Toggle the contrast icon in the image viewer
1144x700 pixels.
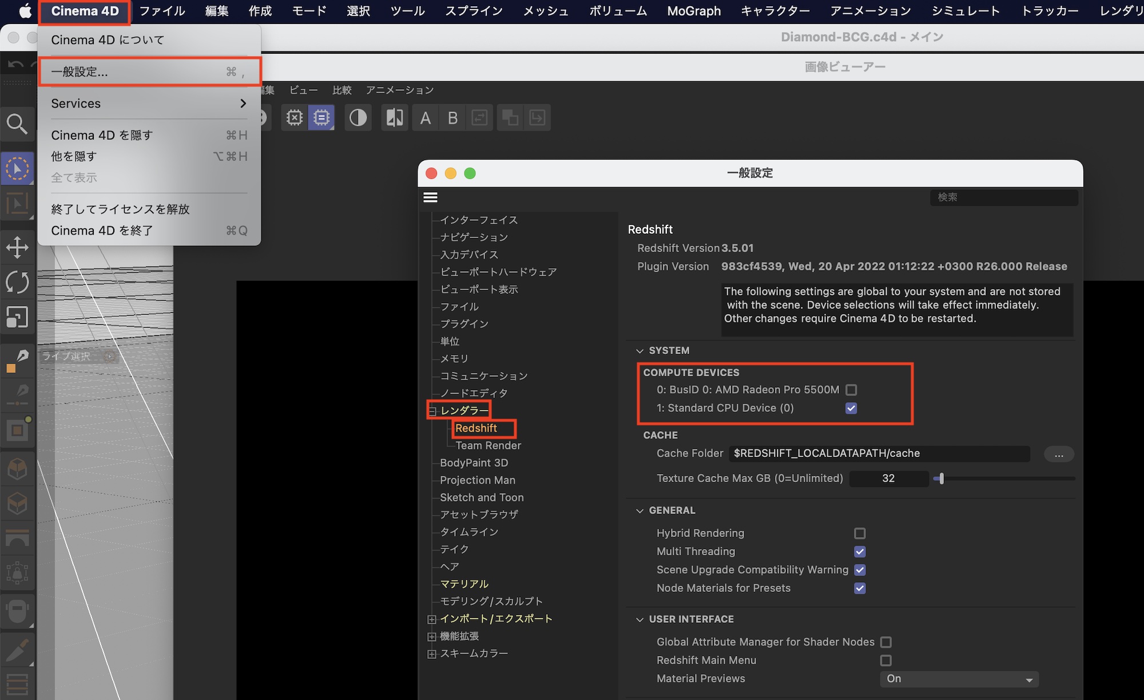pos(358,117)
